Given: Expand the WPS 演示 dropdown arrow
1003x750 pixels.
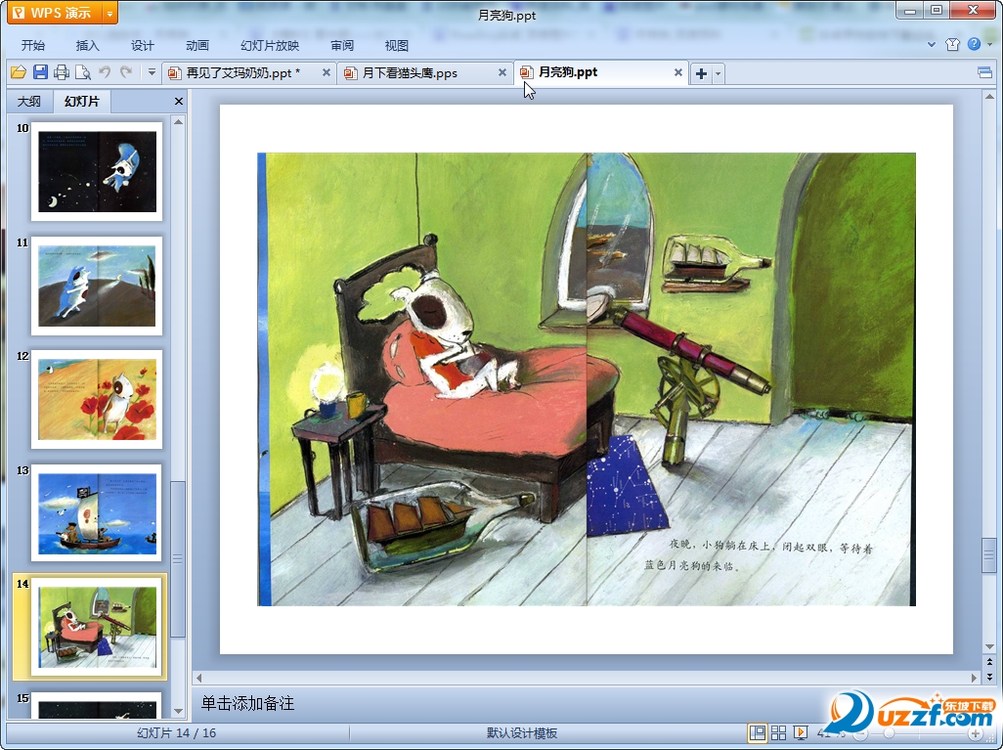Looking at the screenshot, I should 110,13.
